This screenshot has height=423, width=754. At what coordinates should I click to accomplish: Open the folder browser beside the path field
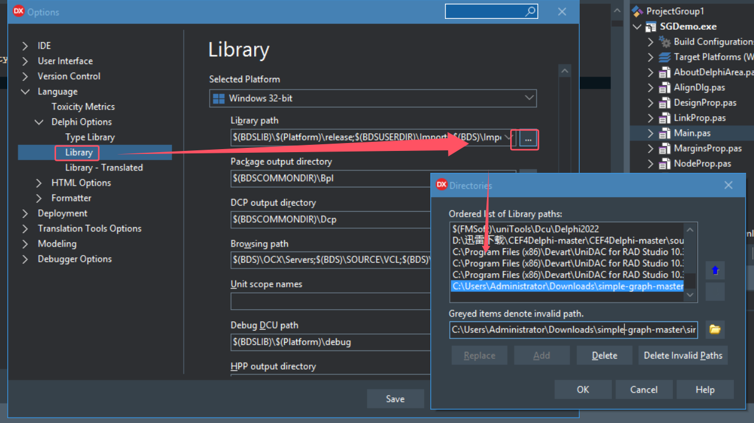coord(714,329)
